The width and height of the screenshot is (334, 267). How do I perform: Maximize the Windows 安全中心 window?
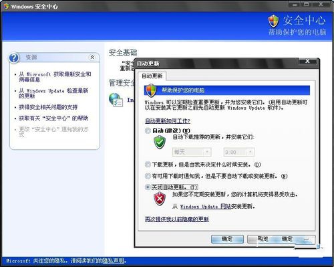point(307,4)
